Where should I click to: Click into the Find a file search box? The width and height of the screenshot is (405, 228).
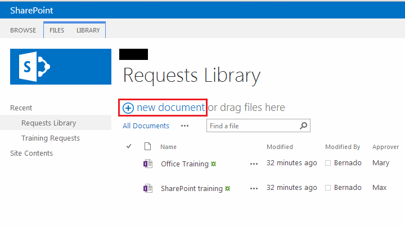click(x=252, y=126)
